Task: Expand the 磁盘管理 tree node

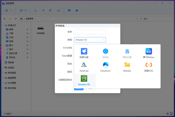Action: pyautogui.click(x=3, y=78)
